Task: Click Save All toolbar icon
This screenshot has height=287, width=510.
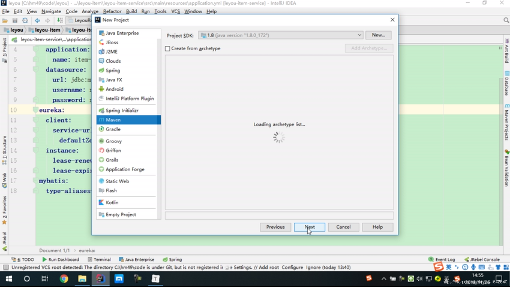Action: point(15,20)
